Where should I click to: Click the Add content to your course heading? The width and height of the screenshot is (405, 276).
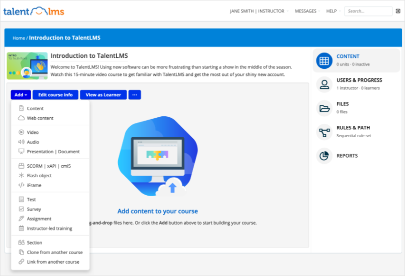click(157, 211)
